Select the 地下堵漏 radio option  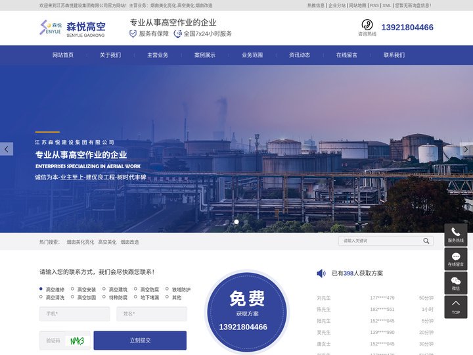(135, 297)
